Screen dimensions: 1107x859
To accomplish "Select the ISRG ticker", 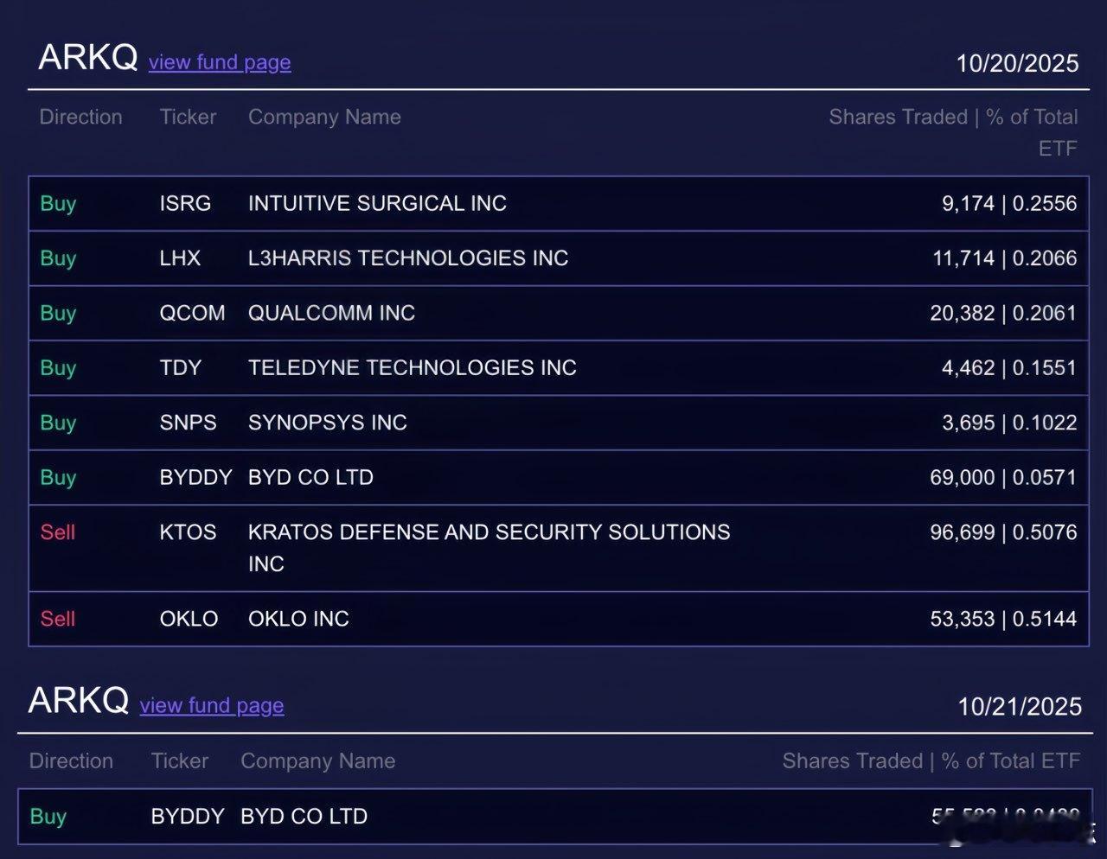I will 185,203.
